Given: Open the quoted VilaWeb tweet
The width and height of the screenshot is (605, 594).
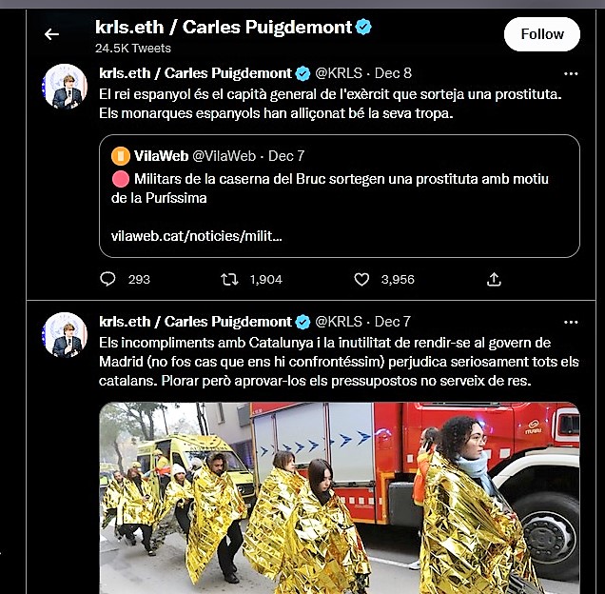Looking at the screenshot, I should pos(340,196).
